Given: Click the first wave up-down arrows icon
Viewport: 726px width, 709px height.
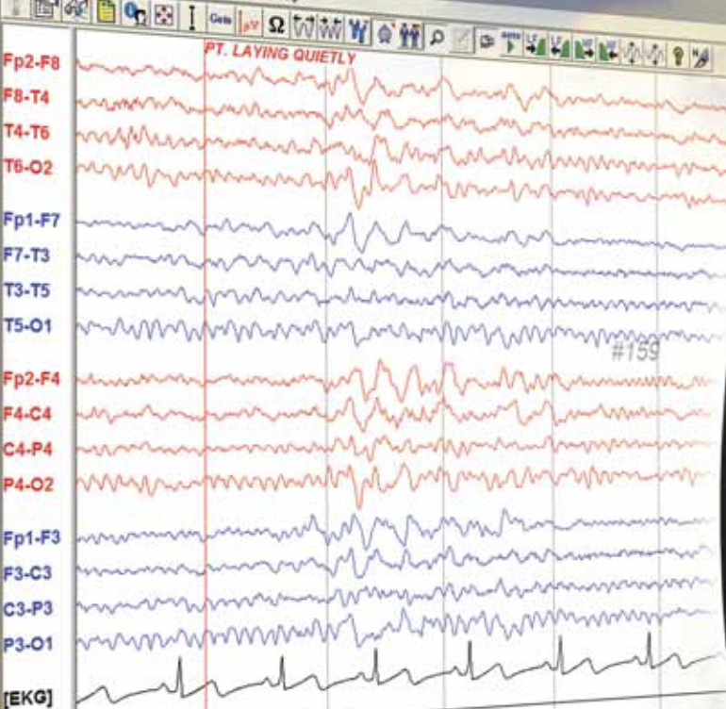Looking at the screenshot, I should click(x=632, y=53).
